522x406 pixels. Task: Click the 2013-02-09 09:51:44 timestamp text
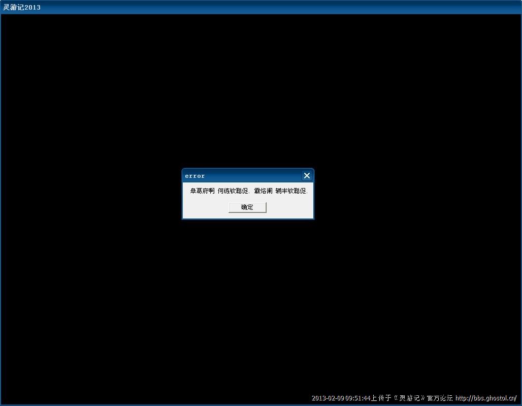(341, 398)
